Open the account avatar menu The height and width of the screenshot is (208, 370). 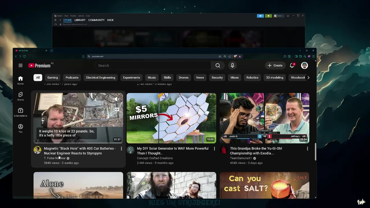pyautogui.click(x=304, y=66)
